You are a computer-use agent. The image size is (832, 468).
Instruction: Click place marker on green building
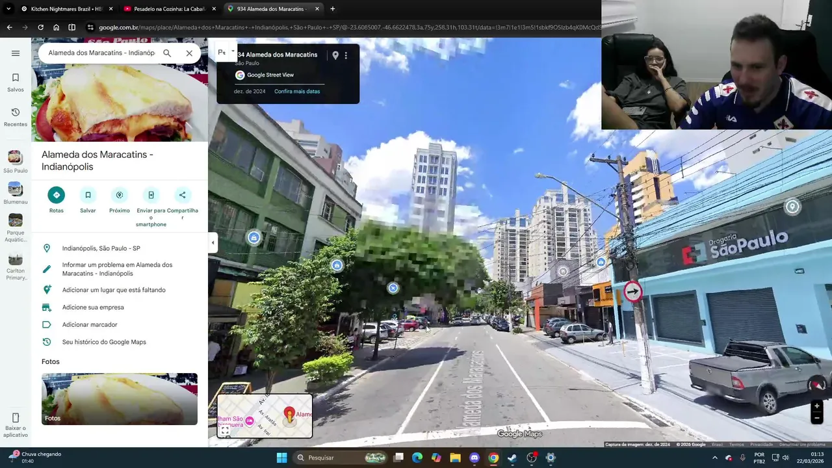pyautogui.click(x=254, y=238)
